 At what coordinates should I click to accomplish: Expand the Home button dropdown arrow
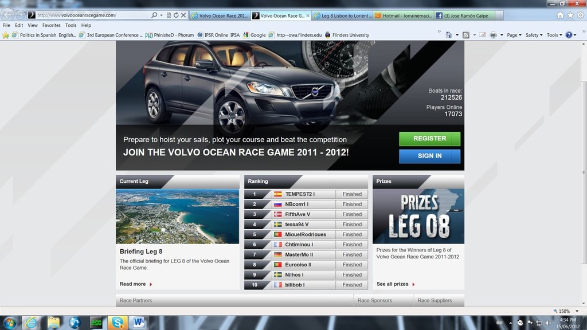click(x=457, y=35)
